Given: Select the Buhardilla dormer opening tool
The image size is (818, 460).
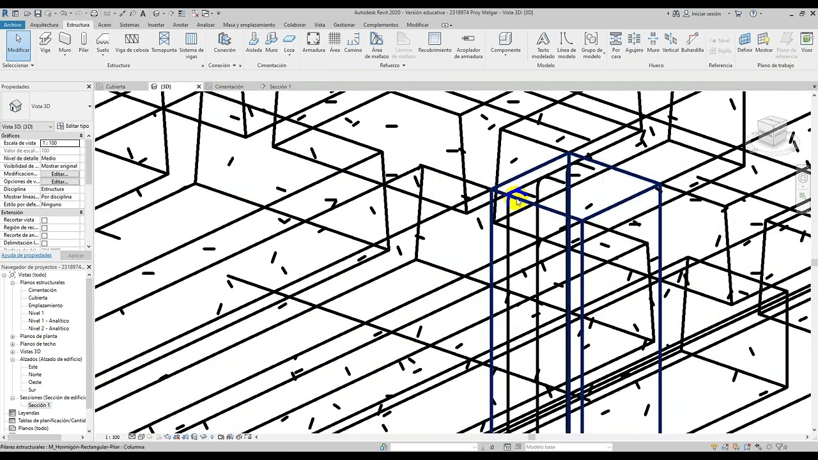Looking at the screenshot, I should (x=692, y=43).
